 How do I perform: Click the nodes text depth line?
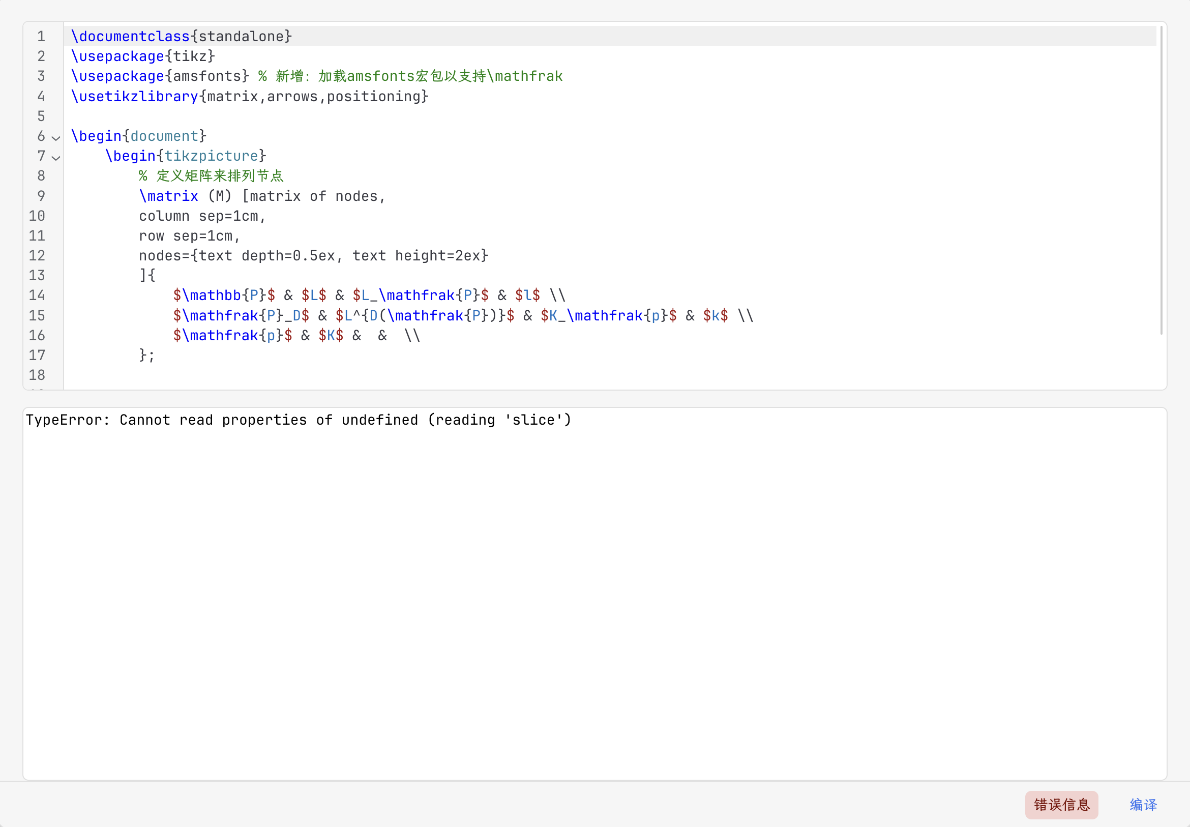[313, 255]
